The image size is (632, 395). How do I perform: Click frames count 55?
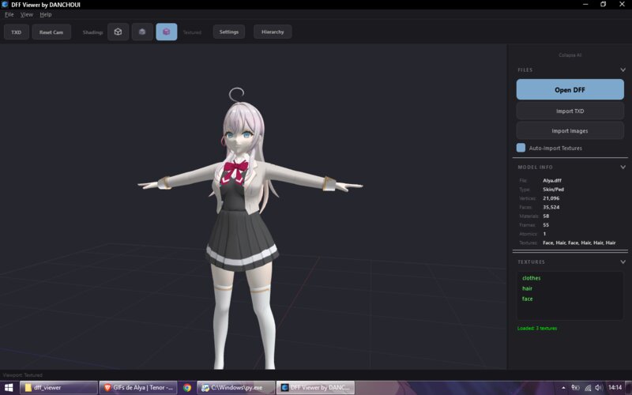click(x=546, y=225)
